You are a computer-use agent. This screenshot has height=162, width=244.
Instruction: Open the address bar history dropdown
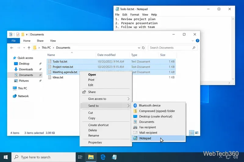[x=139, y=48]
